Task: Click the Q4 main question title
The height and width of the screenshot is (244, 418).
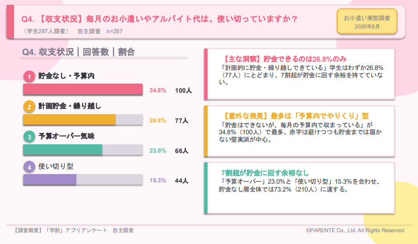Action: pos(159,19)
